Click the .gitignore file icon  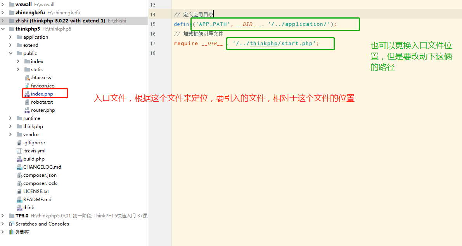[x=19, y=143]
